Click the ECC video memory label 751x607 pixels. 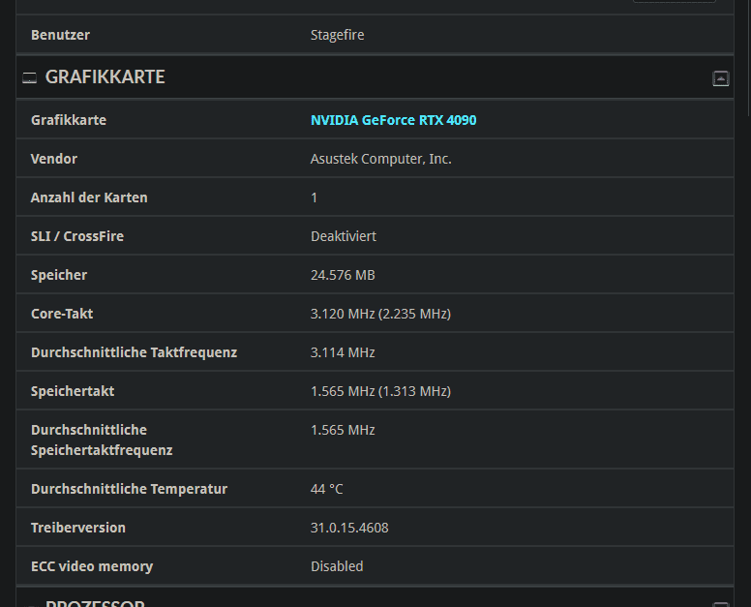[x=92, y=566]
